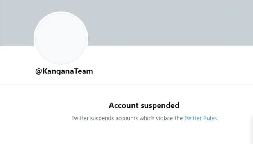Screen dimensions: 253x144
Task: Click the word 'suspended' in the heading
Action: click(x=160, y=106)
